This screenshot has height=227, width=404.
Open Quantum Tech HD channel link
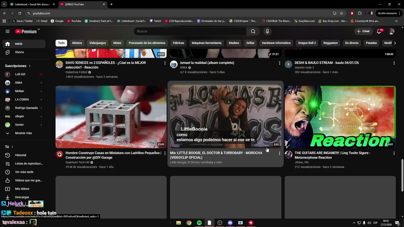pos(77,162)
